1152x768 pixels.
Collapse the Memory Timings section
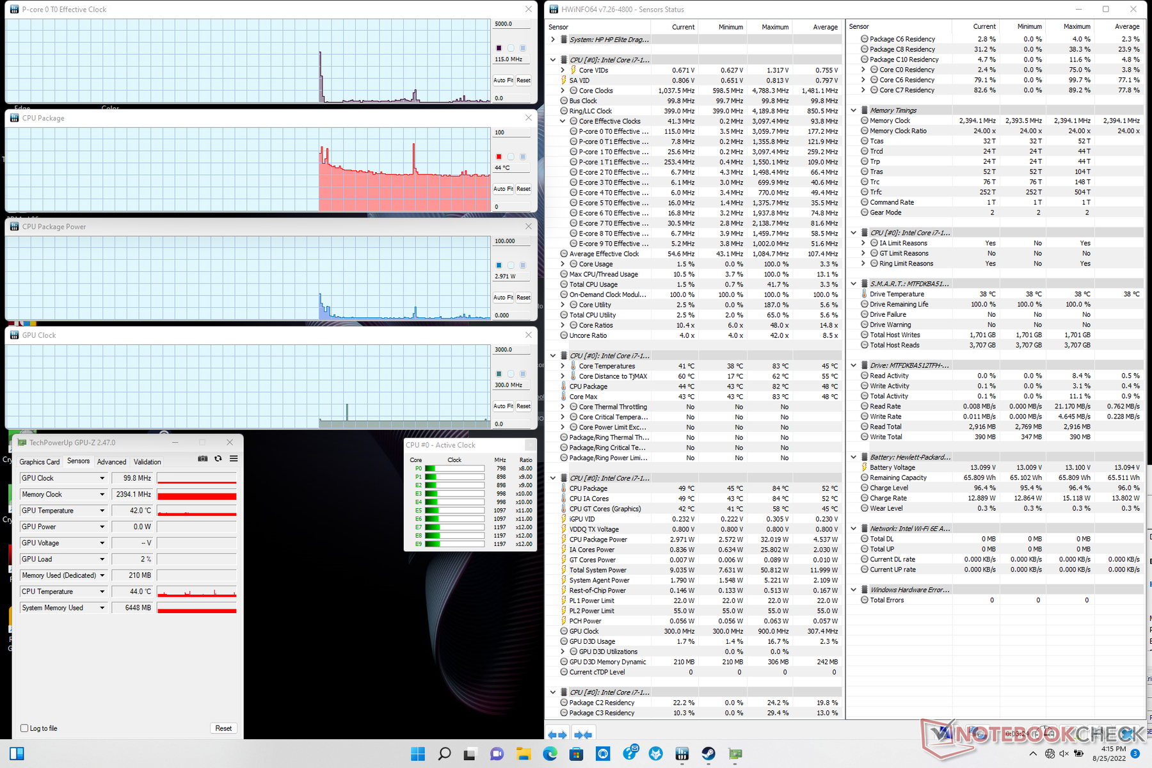pos(853,111)
